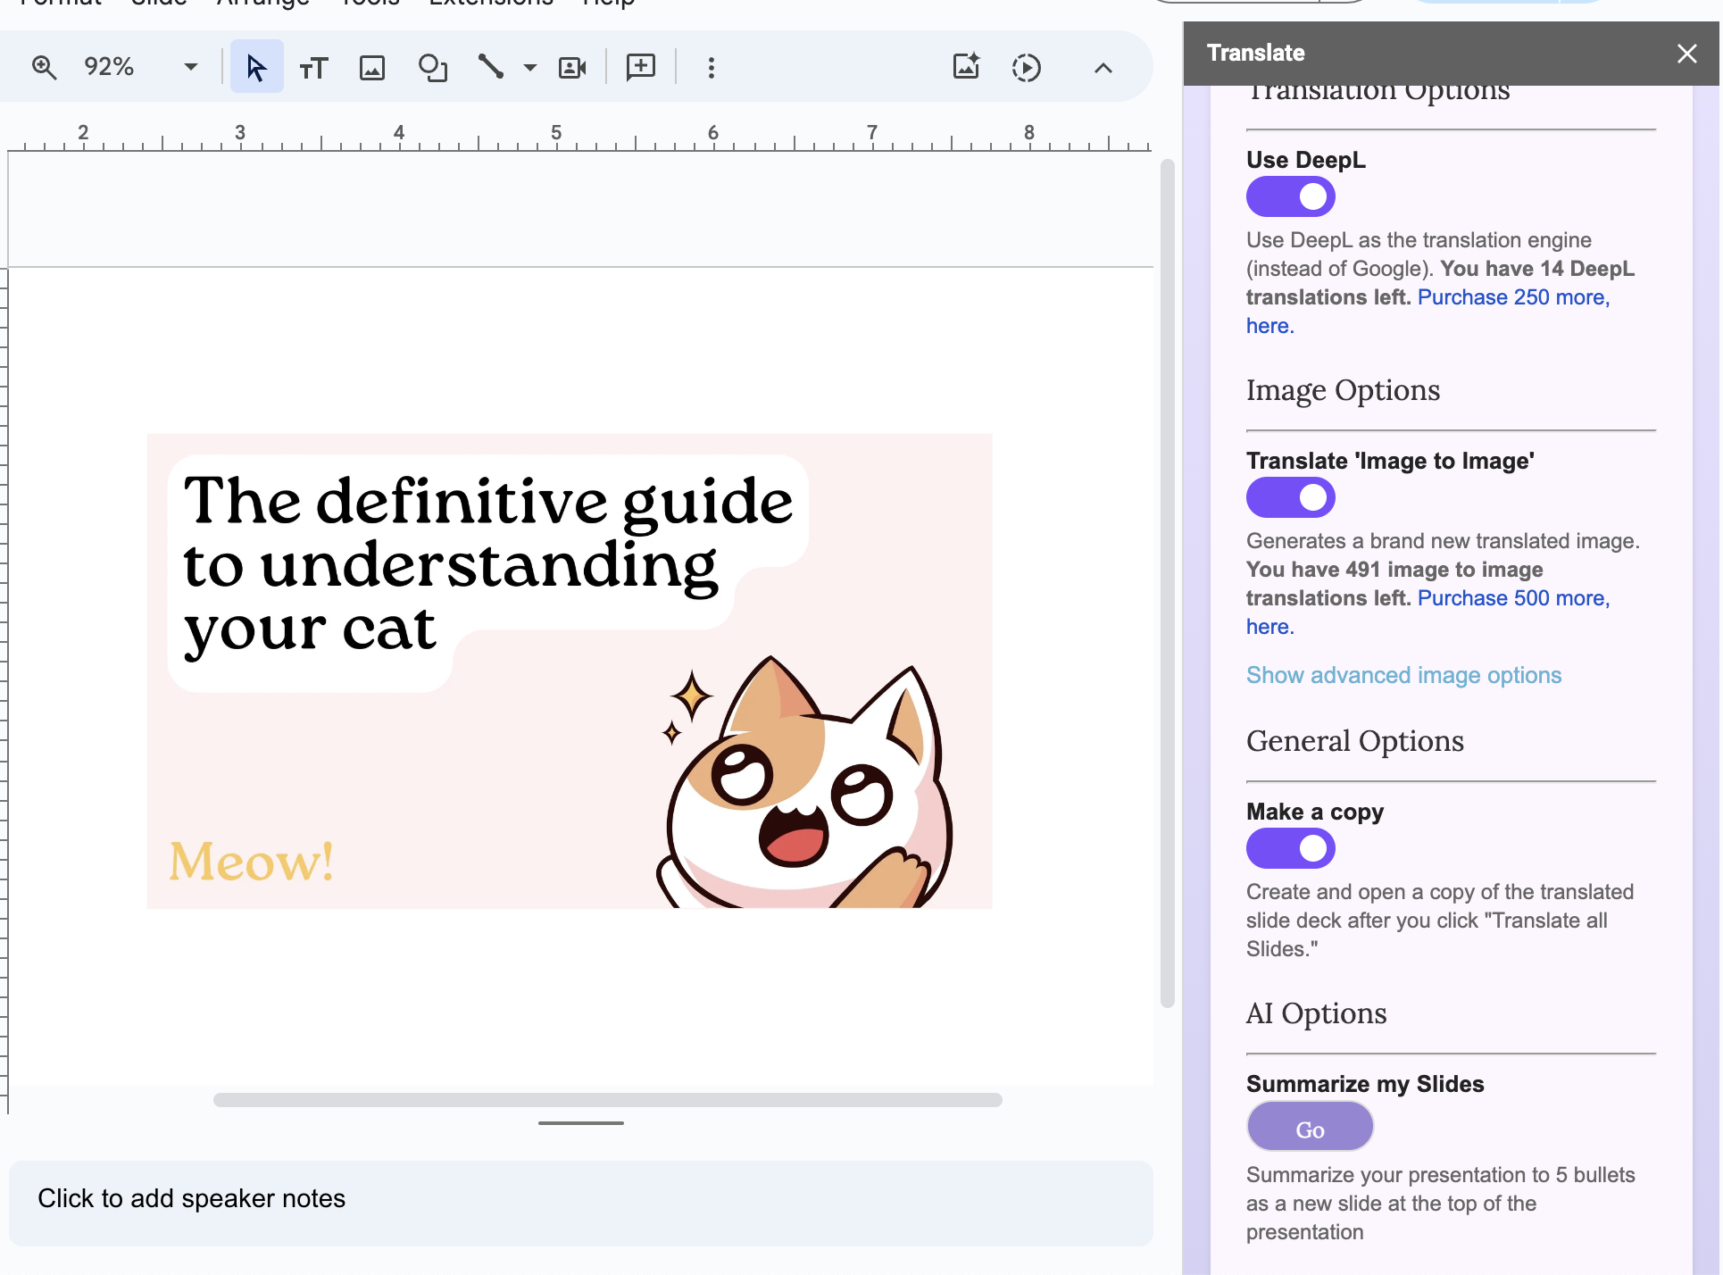This screenshot has width=1723, height=1275.
Task: Click the Insert video icon
Action: pyautogui.click(x=572, y=68)
